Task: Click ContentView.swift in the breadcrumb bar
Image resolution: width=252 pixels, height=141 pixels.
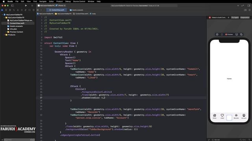Action: (81, 14)
